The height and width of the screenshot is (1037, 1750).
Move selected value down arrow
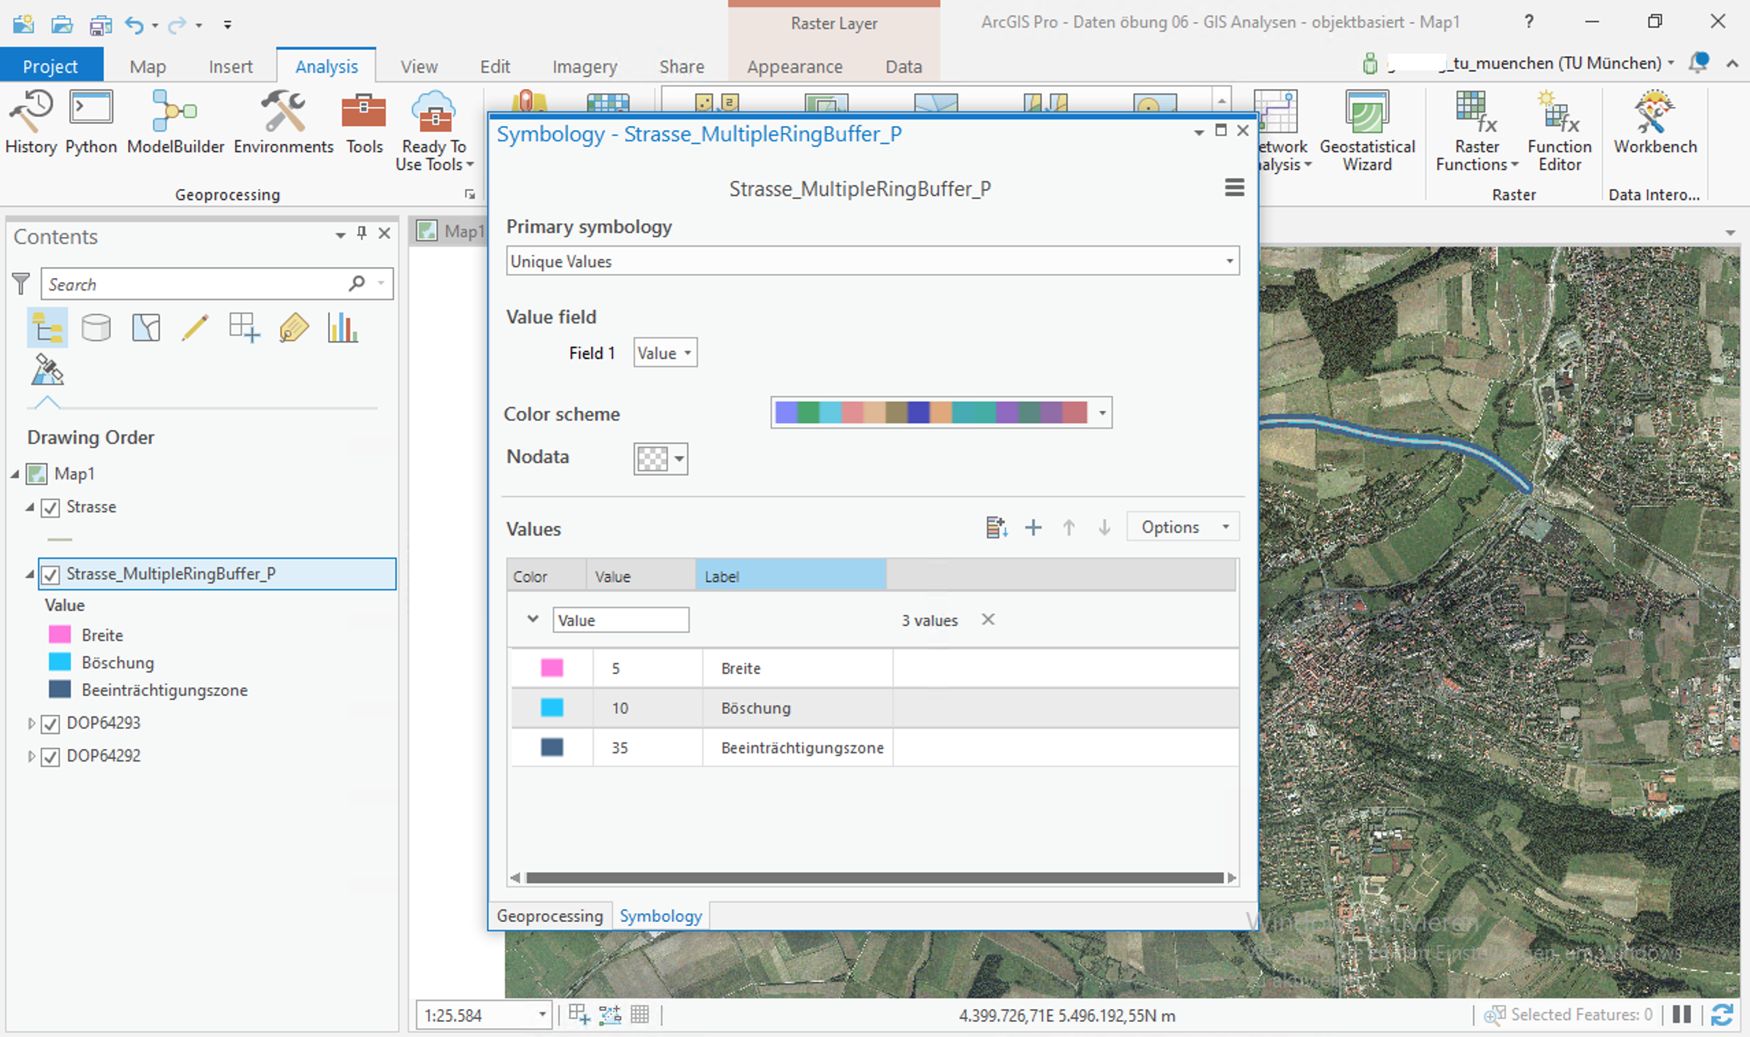coord(1105,527)
